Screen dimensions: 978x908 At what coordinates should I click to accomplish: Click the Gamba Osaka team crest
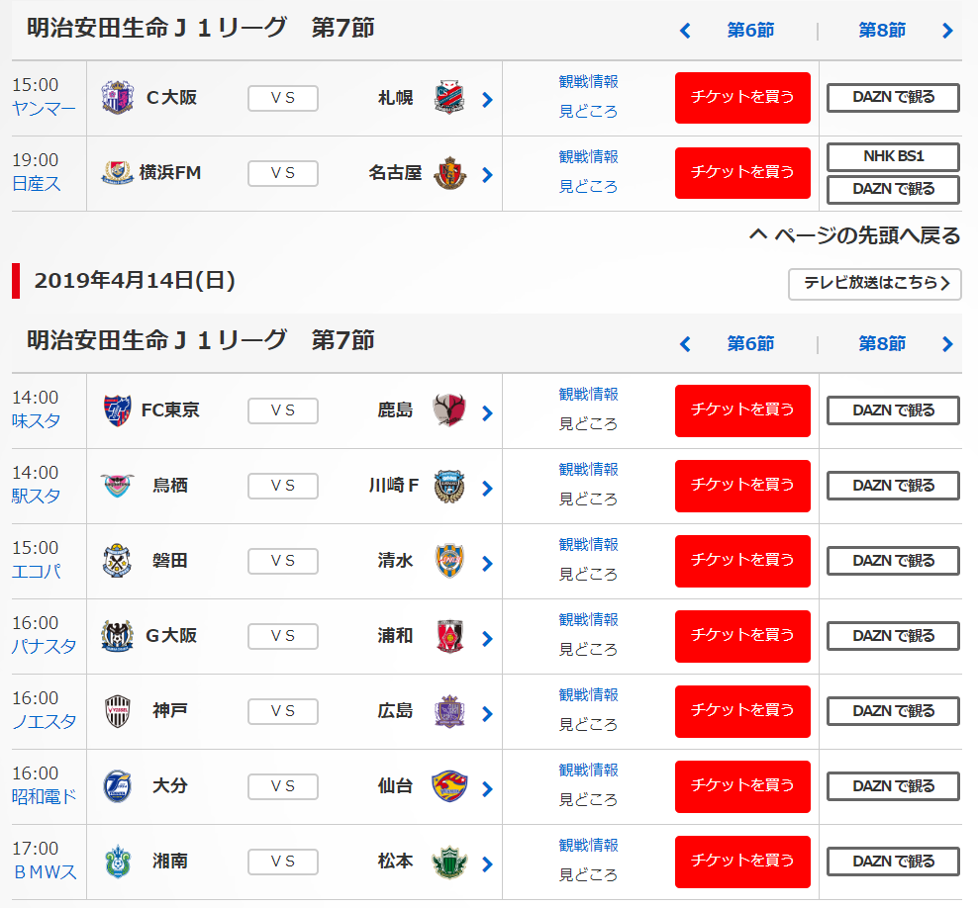click(x=116, y=636)
